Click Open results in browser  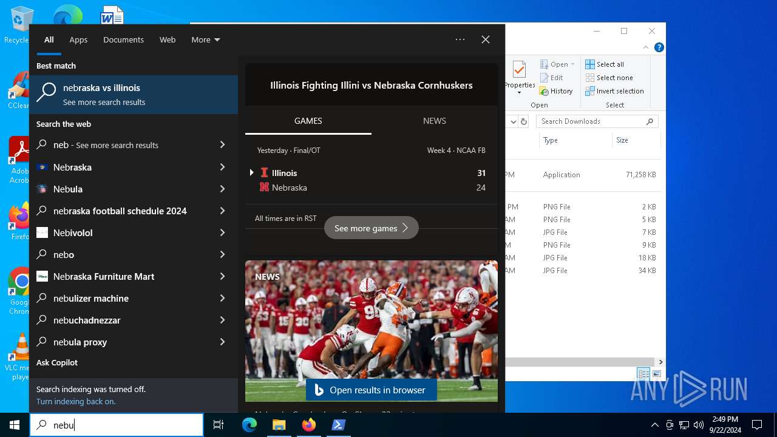pos(372,390)
